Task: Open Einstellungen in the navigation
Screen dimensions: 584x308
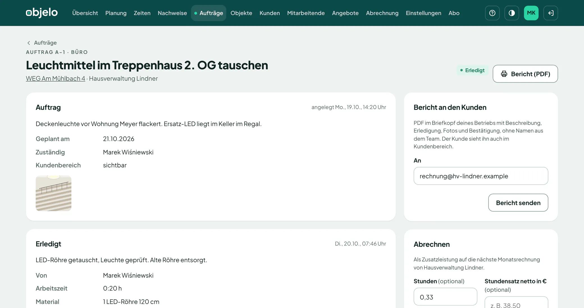Action: click(423, 13)
